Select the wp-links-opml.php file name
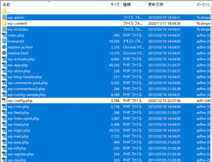Viewport: 212px width, 162px height. point(24,119)
